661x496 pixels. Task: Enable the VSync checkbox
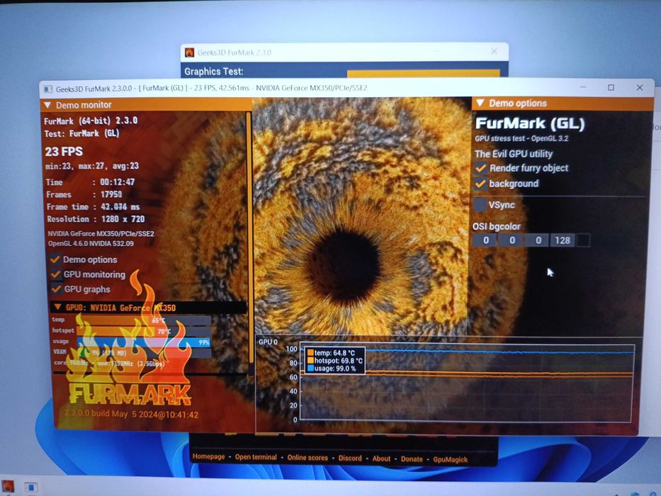[480, 205]
